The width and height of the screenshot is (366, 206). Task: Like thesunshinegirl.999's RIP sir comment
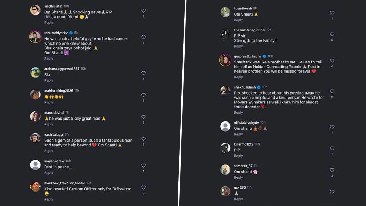(332, 34)
